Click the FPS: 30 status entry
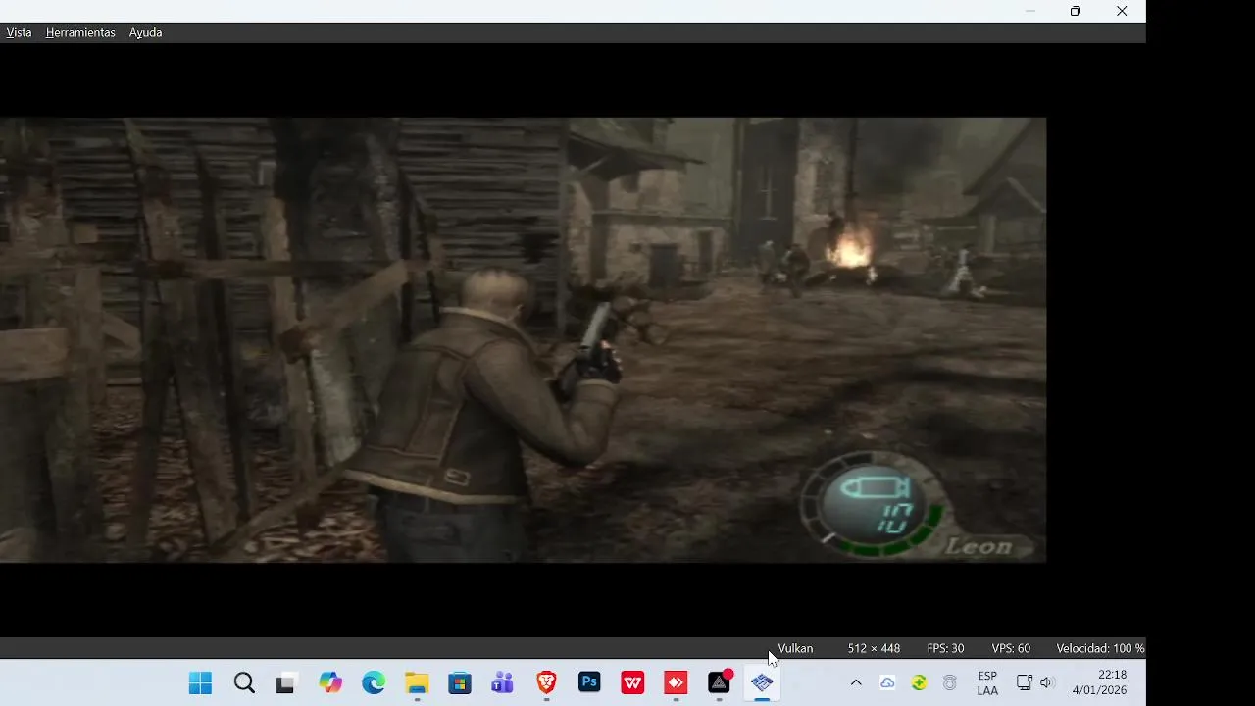Viewport: 1255px width, 706px height. [945, 648]
